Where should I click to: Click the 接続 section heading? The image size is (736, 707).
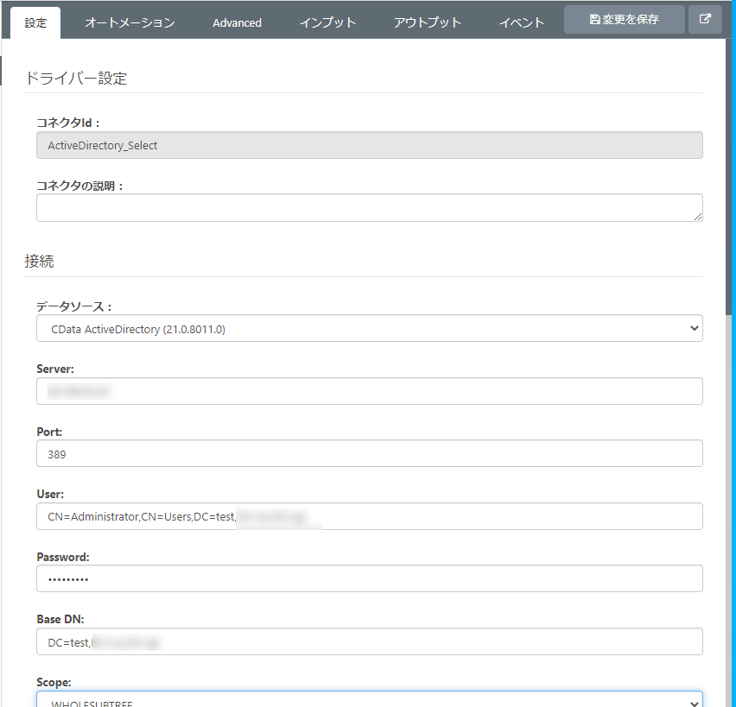pyautogui.click(x=40, y=261)
